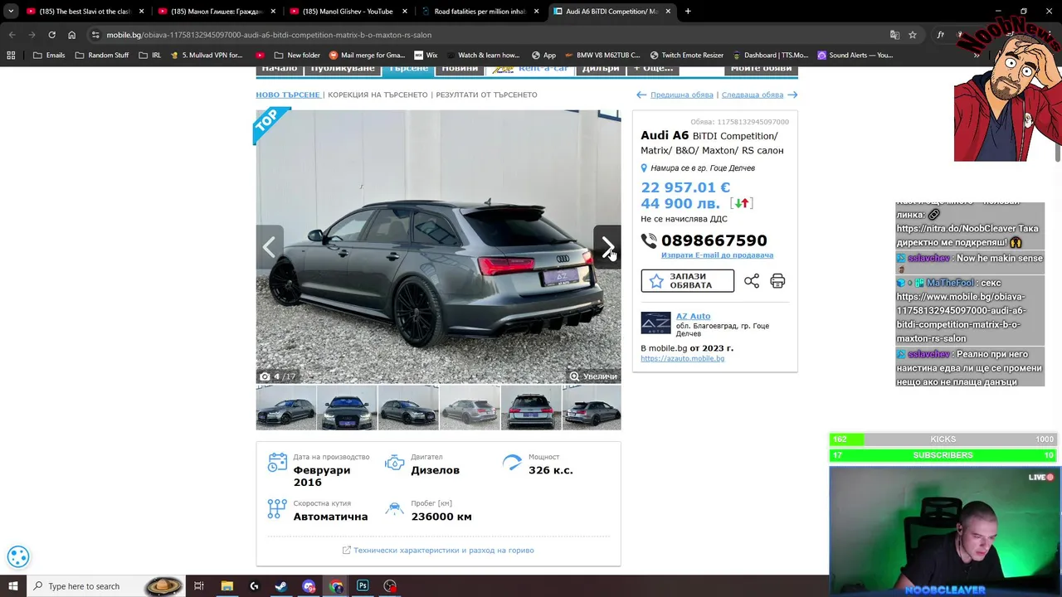Click the 22 957.01 € price
Viewport: 1062px width, 597px height.
point(685,187)
